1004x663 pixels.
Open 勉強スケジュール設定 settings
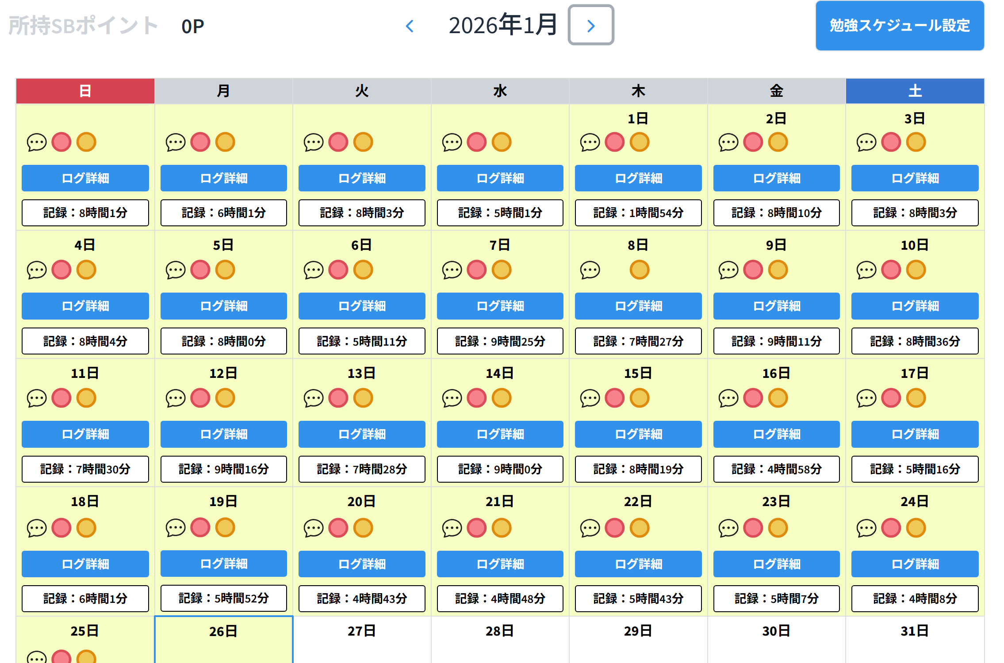coord(899,26)
